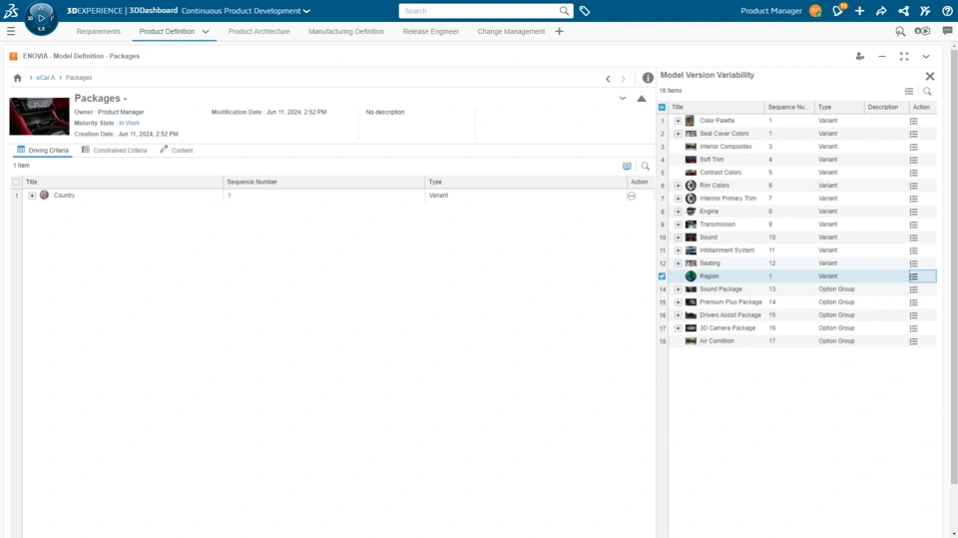Open the Continuous Product Development dashboard dropdown
This screenshot has width=958, height=538.
(x=306, y=11)
